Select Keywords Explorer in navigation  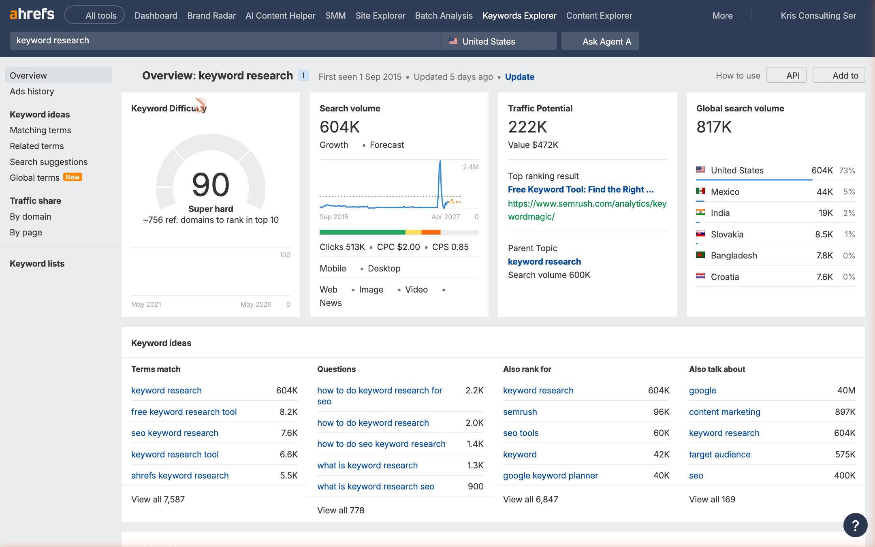(x=519, y=15)
